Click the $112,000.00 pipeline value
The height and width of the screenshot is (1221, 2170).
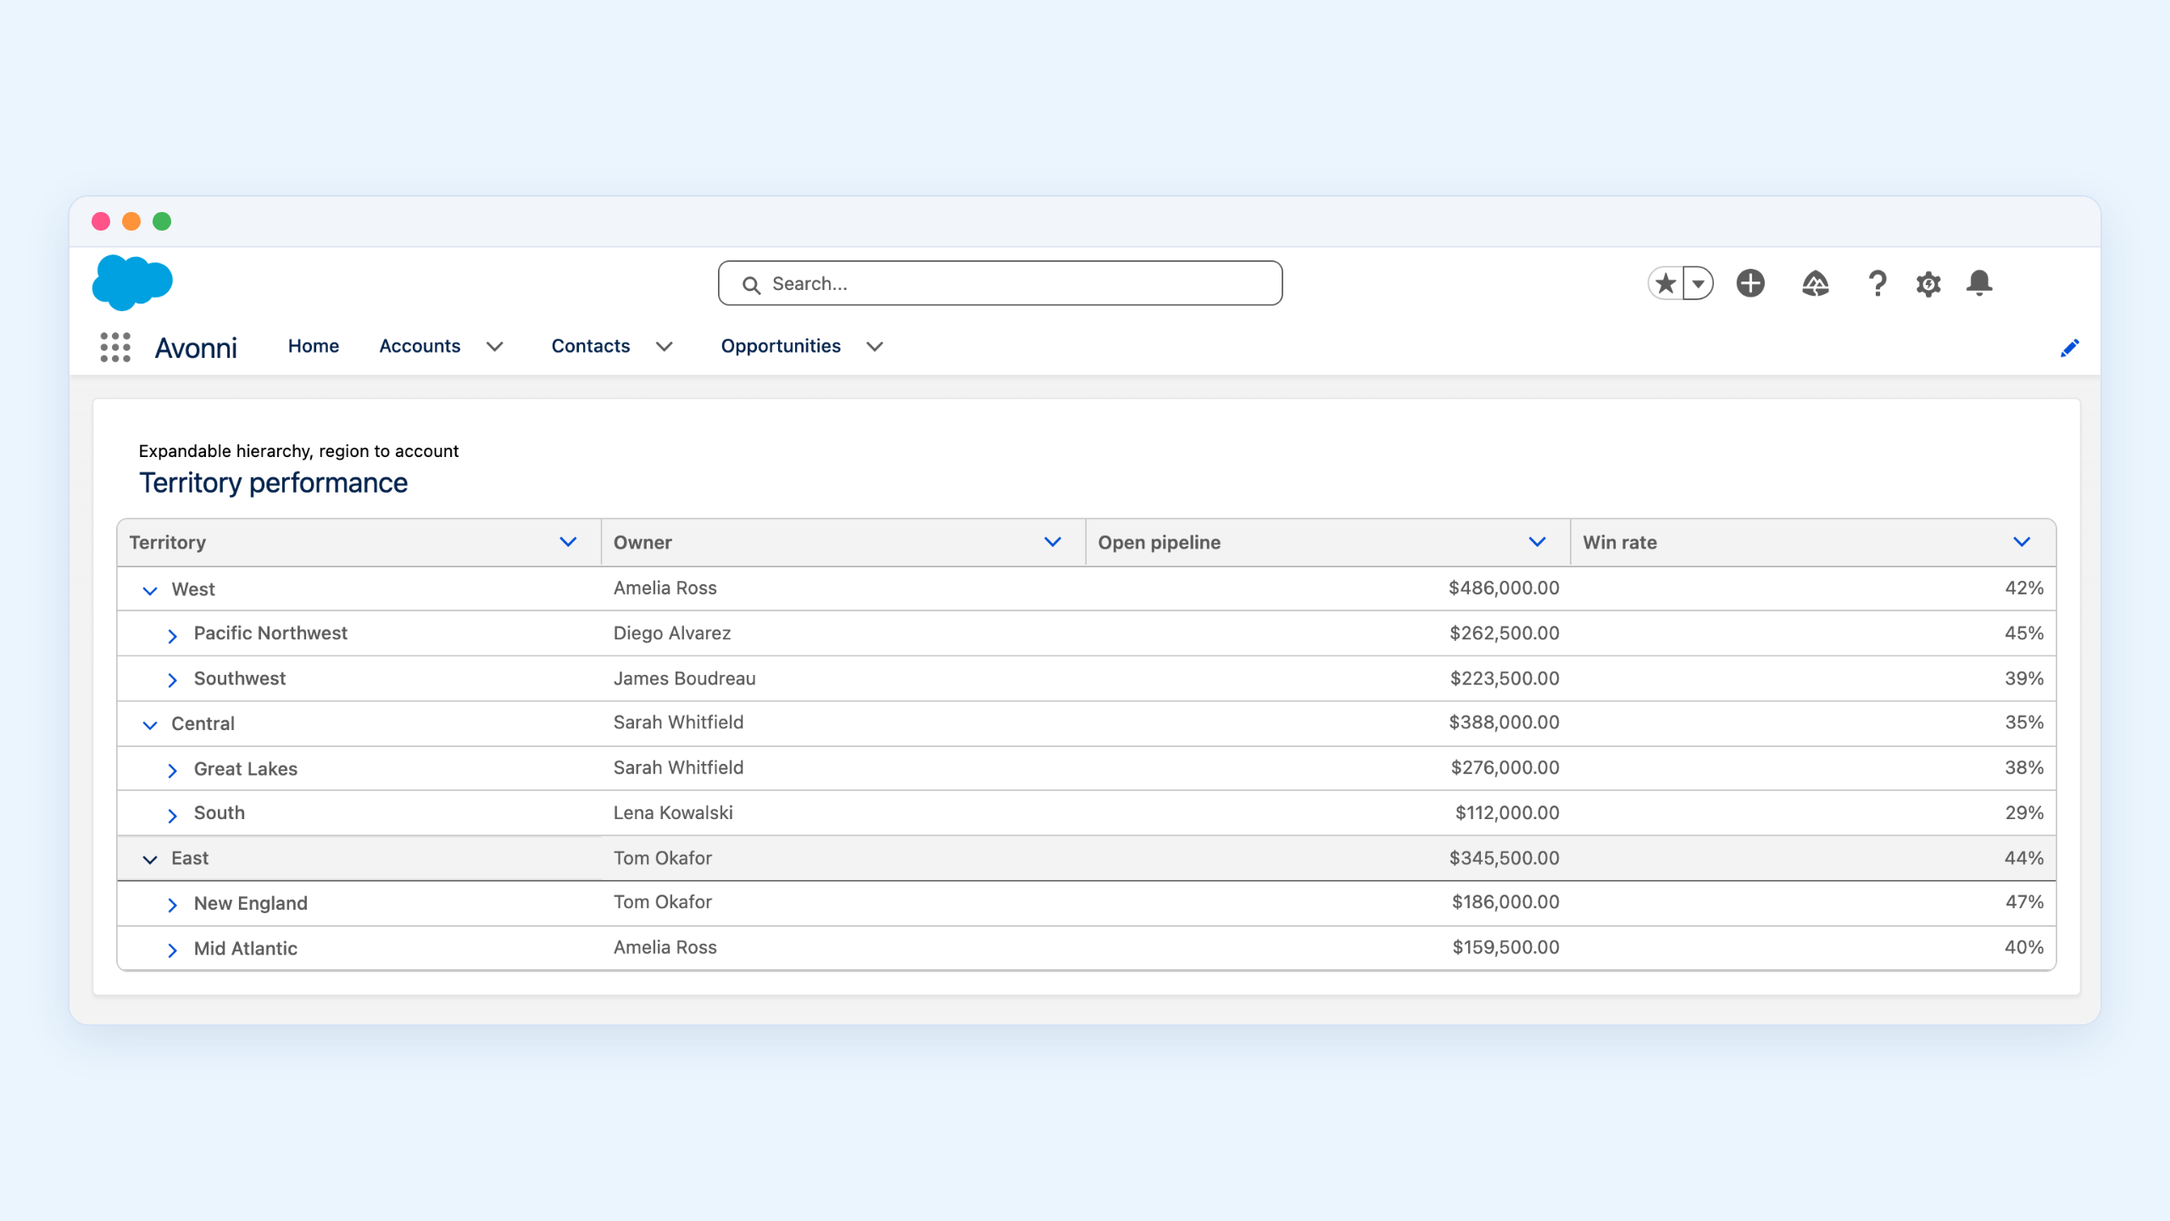pos(1507,813)
